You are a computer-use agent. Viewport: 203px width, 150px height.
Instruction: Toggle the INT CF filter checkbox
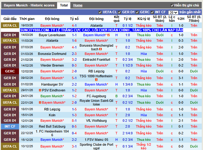tap(153, 12)
